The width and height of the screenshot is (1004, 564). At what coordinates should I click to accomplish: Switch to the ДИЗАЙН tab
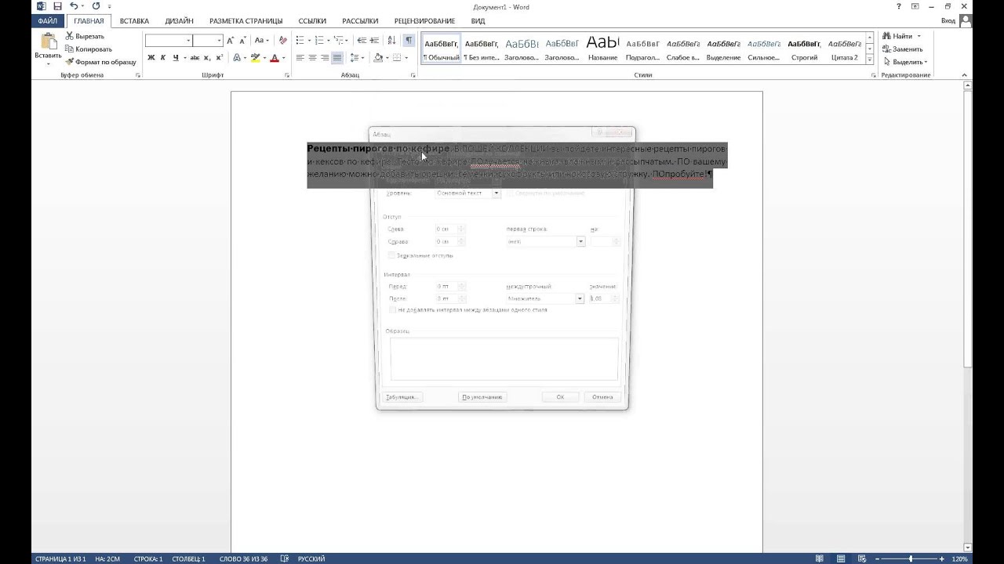click(x=179, y=20)
